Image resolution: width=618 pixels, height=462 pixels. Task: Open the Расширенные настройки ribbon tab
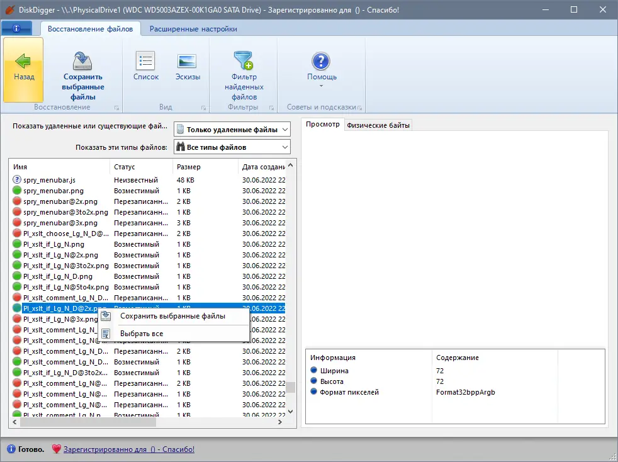[x=193, y=29]
